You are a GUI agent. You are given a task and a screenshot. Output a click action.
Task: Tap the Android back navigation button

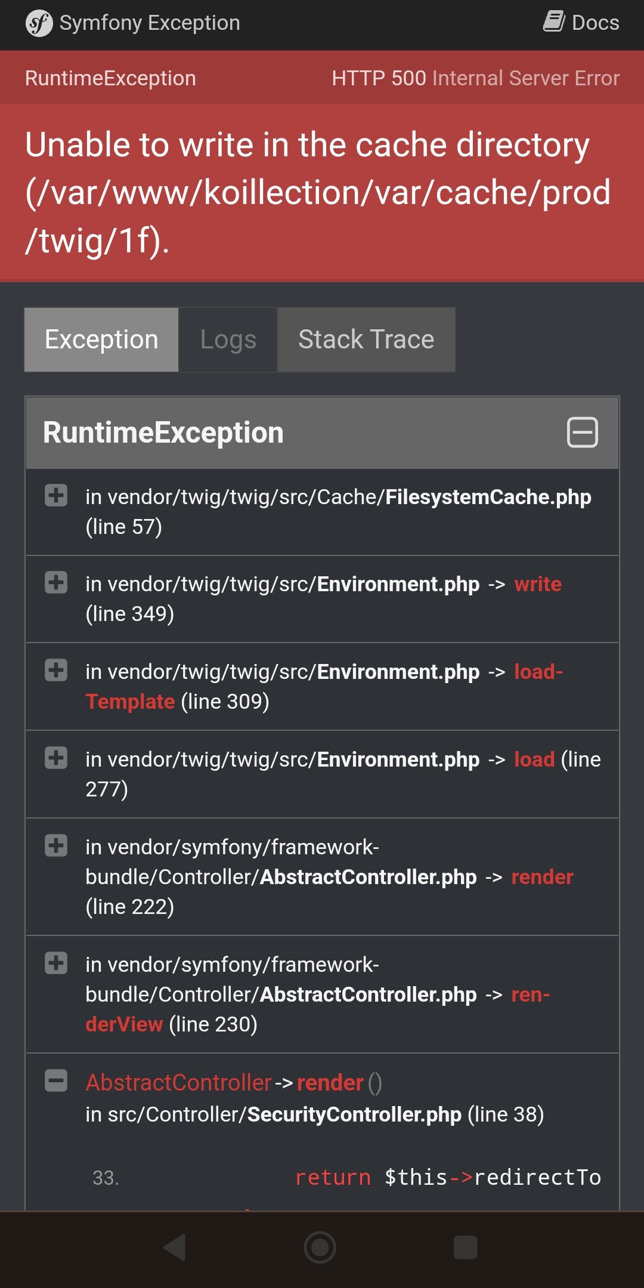175,1247
